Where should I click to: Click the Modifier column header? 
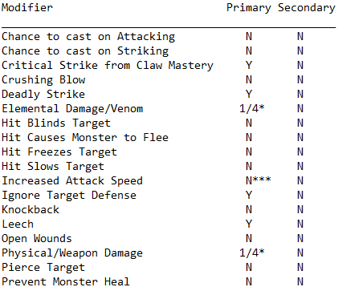point(27,7)
